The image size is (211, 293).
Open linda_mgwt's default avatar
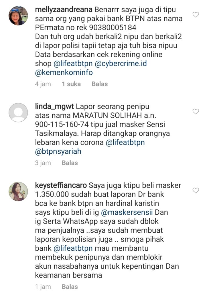(18, 112)
